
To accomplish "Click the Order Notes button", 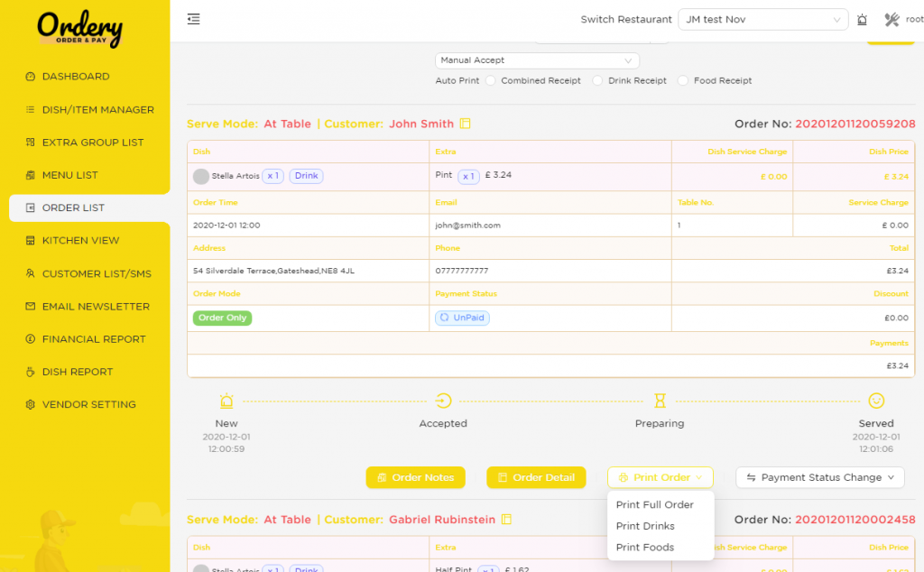I will (415, 477).
